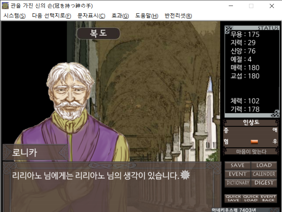Click the 마음이 맞는다 impression label
The height and width of the screenshot is (212, 282).
tap(251, 152)
